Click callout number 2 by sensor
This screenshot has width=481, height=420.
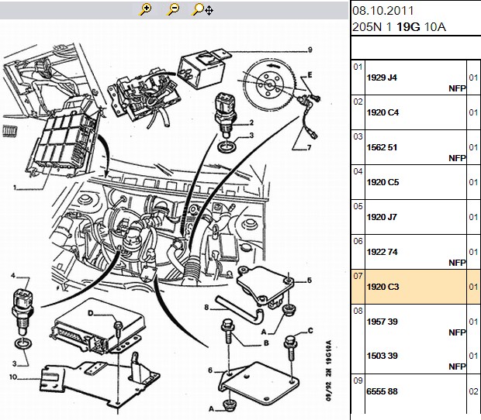[x=251, y=122]
